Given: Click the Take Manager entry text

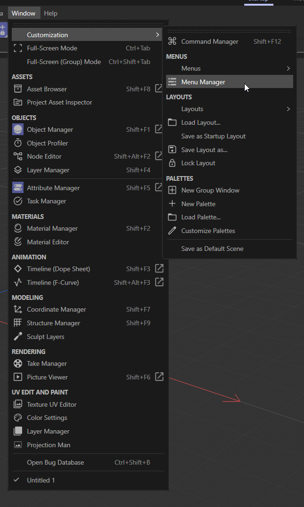Looking at the screenshot, I should coord(47,363).
